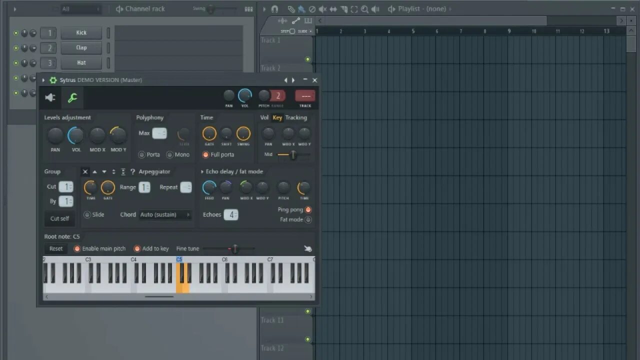Click the Tracking label tab
The image size is (640, 360).
296,117
